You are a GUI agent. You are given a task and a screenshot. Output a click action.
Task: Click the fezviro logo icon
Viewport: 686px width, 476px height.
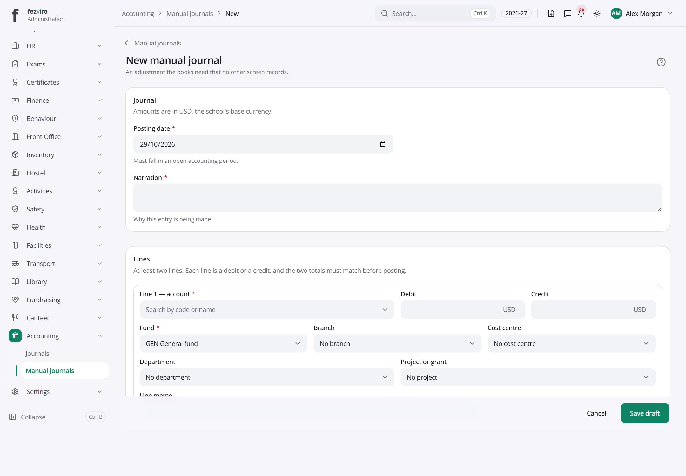pyautogui.click(x=15, y=15)
